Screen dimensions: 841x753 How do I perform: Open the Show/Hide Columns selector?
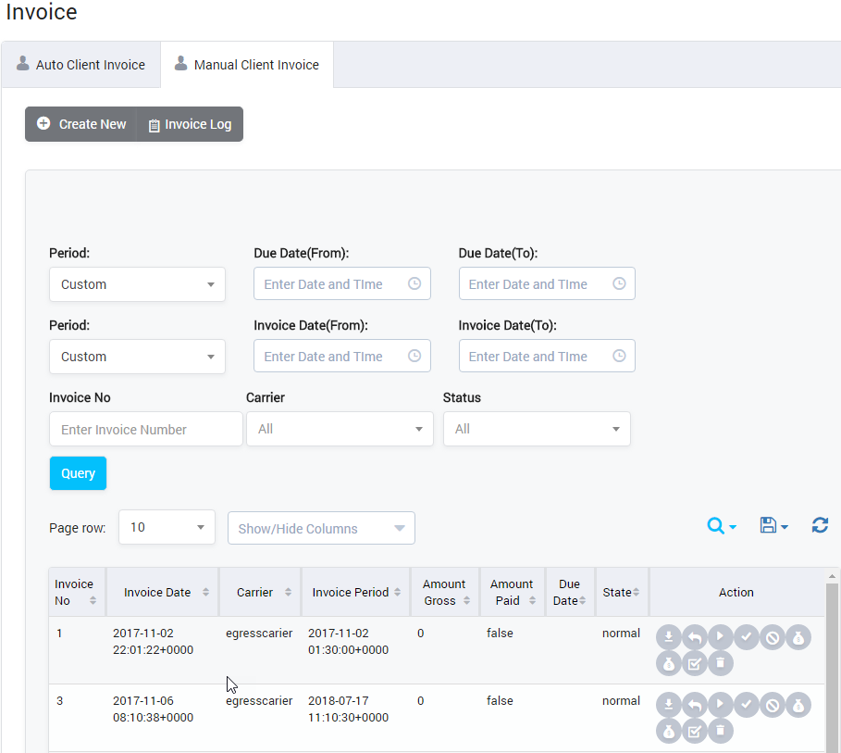321,526
